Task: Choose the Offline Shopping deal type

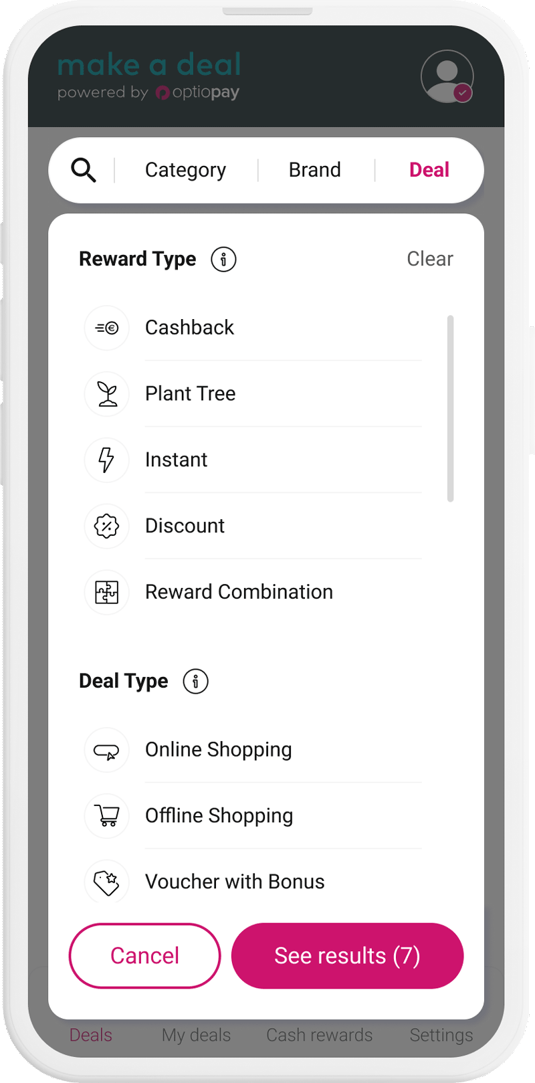Action: click(x=253, y=815)
